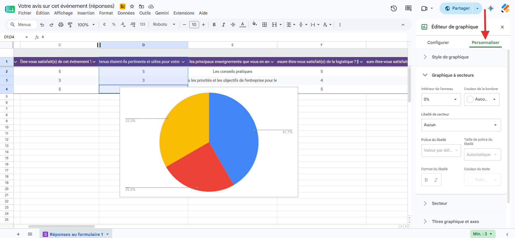Click the font size field showing 10
Screen dimensions: 515x238
coord(194,25)
